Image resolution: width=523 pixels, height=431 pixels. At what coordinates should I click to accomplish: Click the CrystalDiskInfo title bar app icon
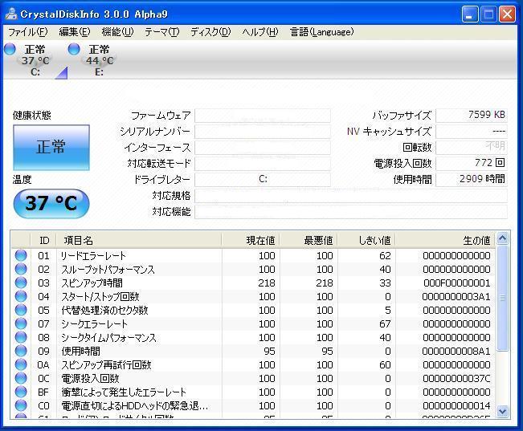coord(12,14)
